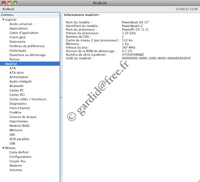Click the boot ROM version 4.7.1f1

tap(127, 51)
